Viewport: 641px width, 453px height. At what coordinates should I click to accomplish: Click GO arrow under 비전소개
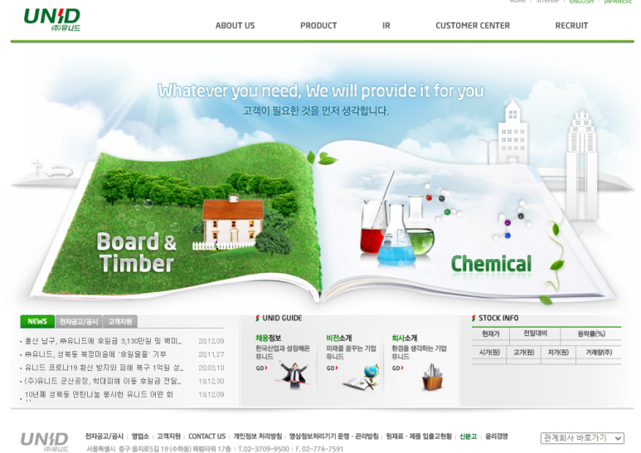pyautogui.click(x=333, y=368)
